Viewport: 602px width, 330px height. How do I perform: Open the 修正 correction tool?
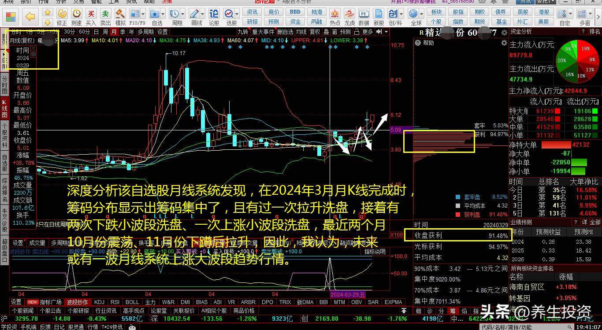[62, 14]
